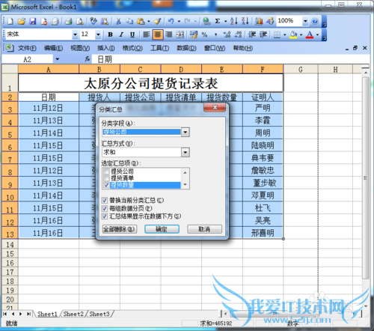Open the font color dropdown arrow
374x331 pixels.
[317, 34]
